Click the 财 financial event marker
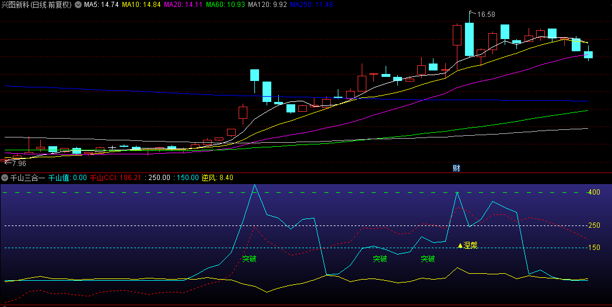 coord(456,168)
